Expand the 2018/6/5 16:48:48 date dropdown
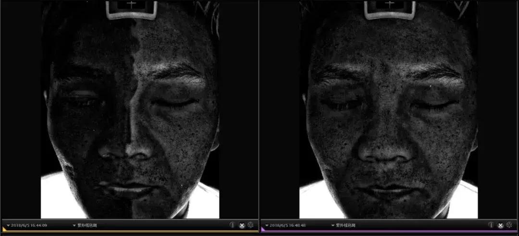519x236 pixels. click(267, 225)
